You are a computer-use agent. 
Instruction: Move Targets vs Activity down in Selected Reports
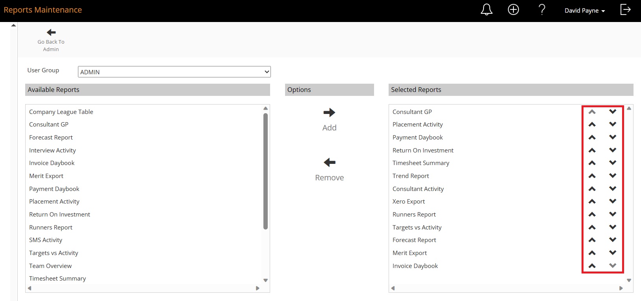click(x=613, y=227)
